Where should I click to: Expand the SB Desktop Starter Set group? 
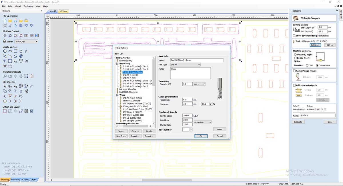pyautogui.click(x=128, y=123)
